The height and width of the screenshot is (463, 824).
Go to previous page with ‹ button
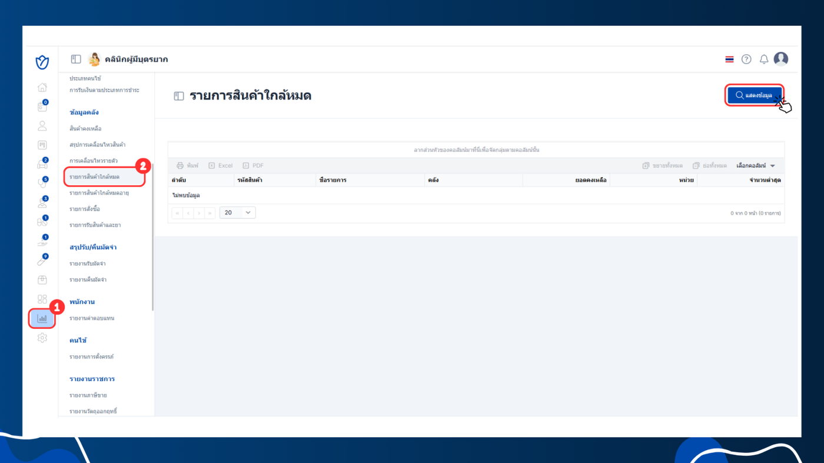[x=188, y=213]
